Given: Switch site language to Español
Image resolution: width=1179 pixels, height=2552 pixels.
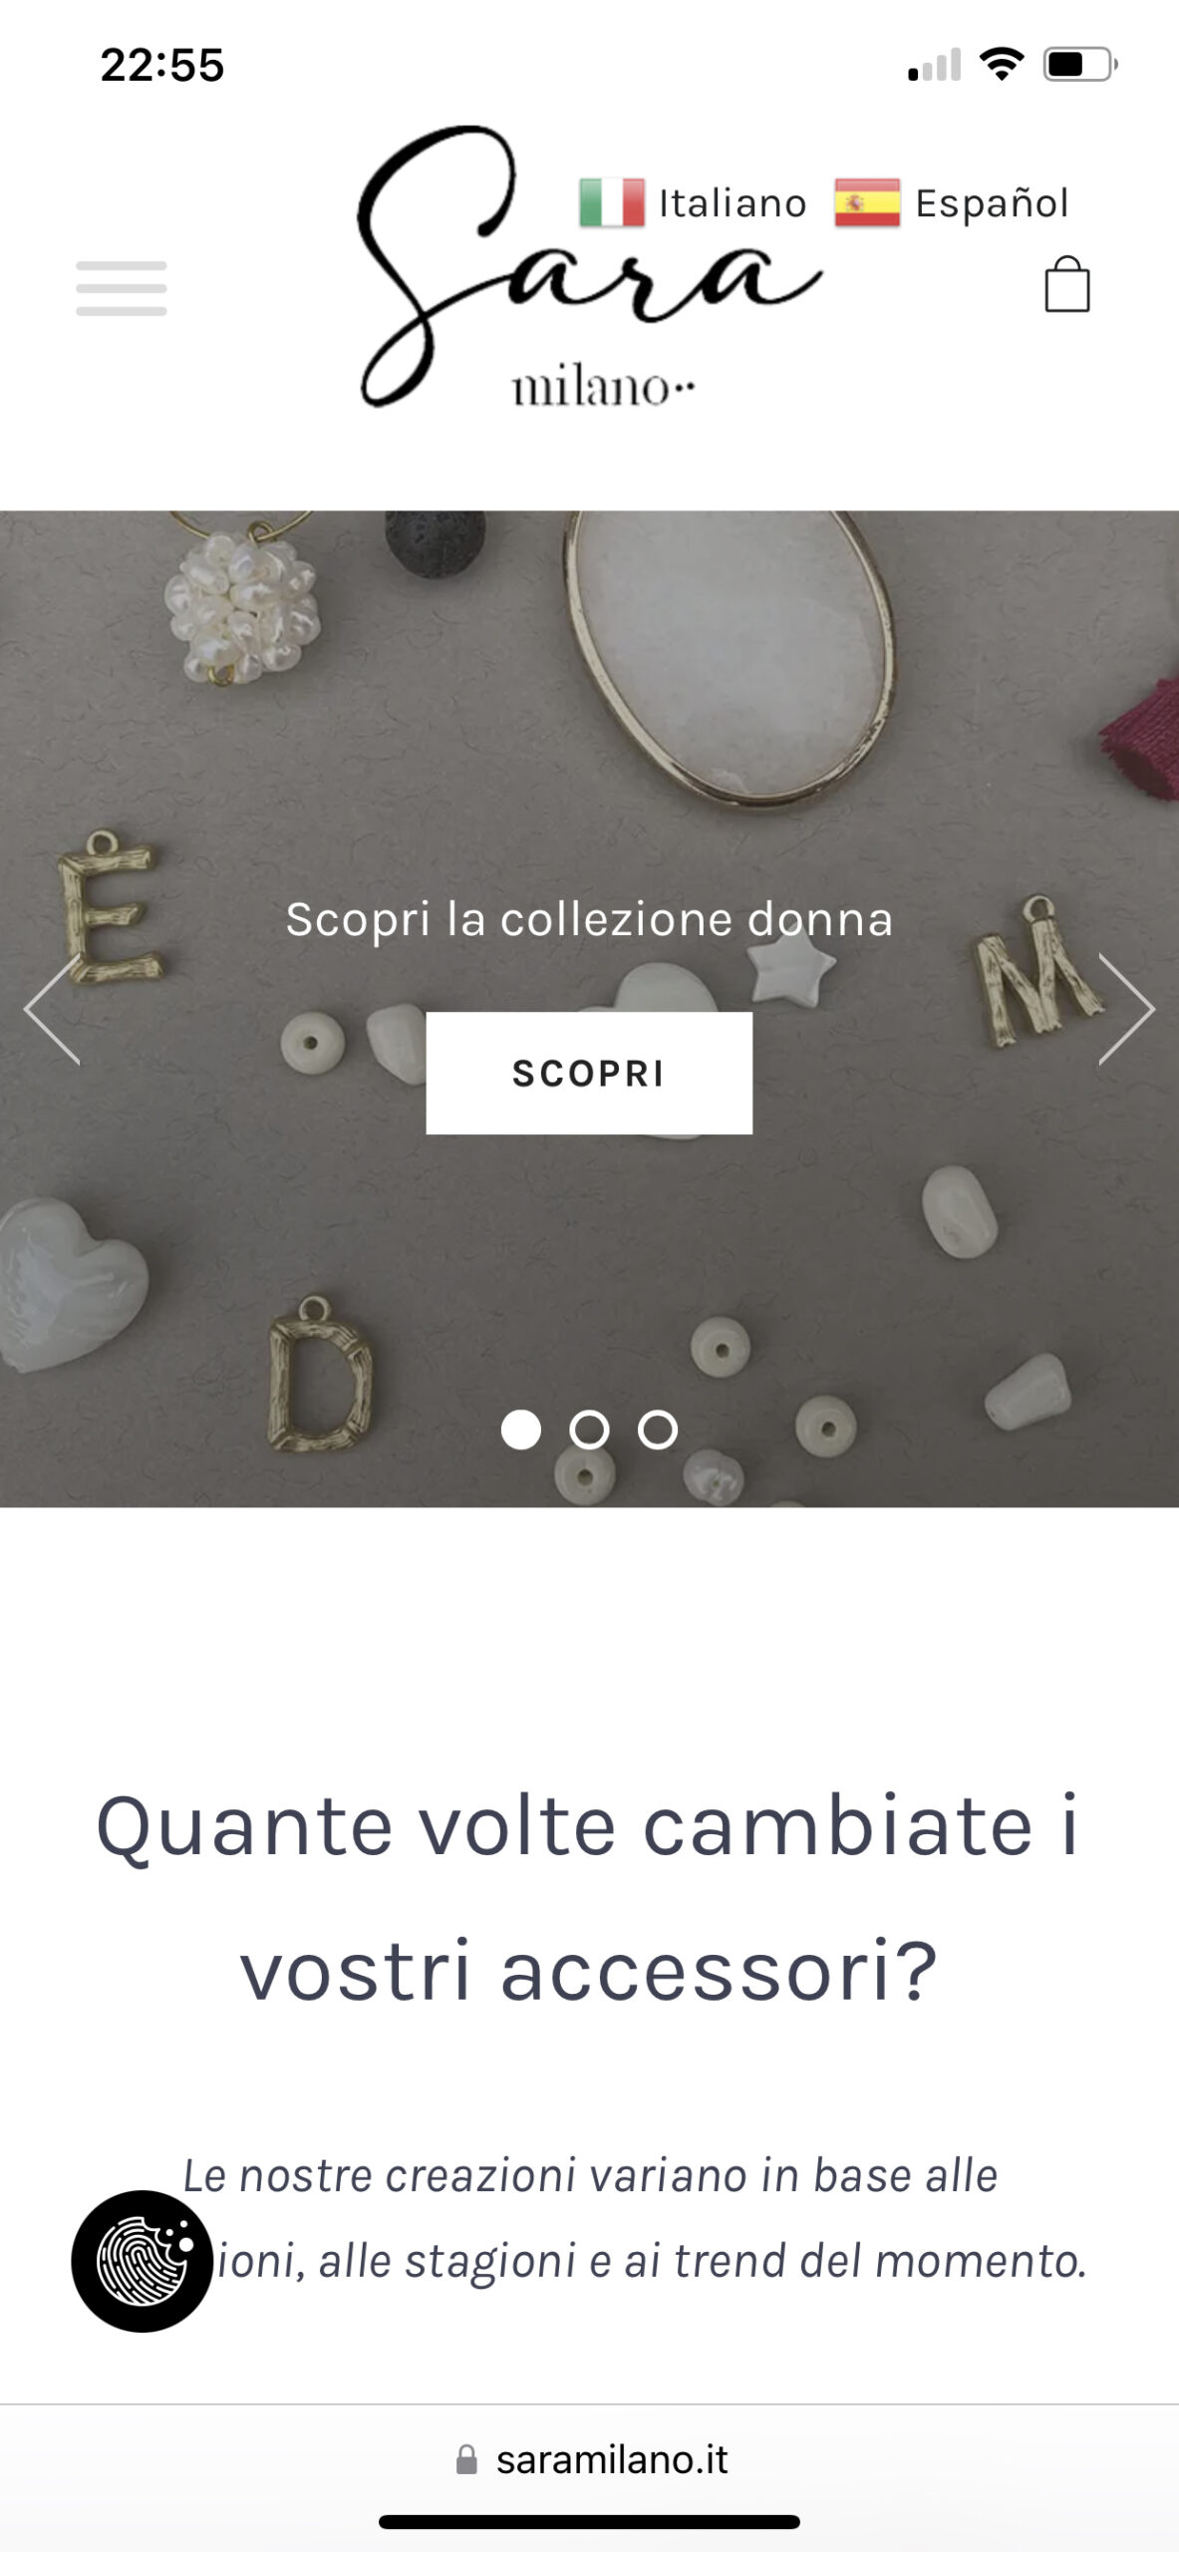Looking at the screenshot, I should coord(992,203).
